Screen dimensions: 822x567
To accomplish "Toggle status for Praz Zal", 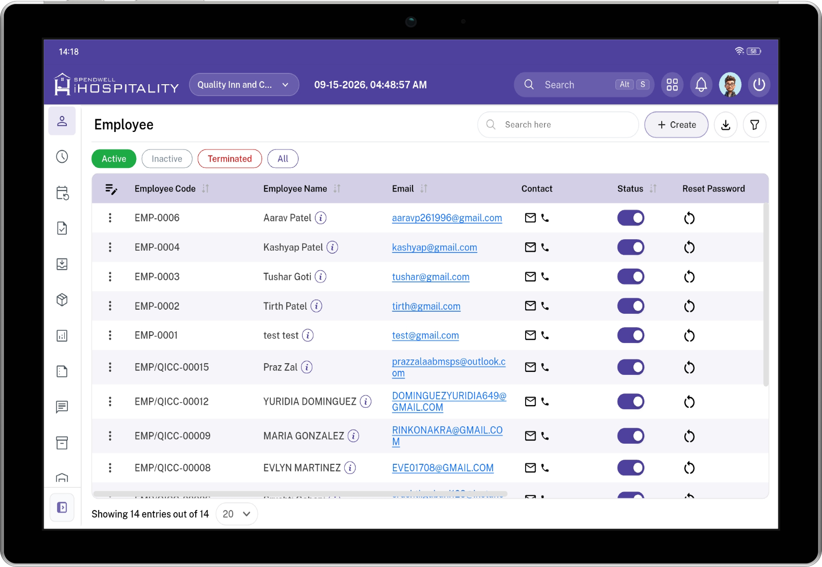I will click(x=631, y=367).
